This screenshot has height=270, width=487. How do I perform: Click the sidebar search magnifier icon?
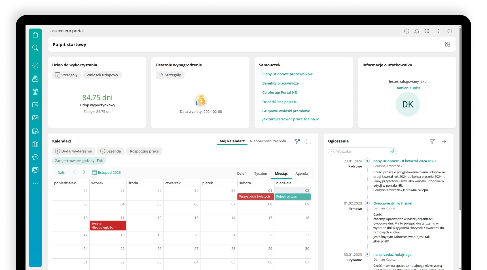pos(35,48)
